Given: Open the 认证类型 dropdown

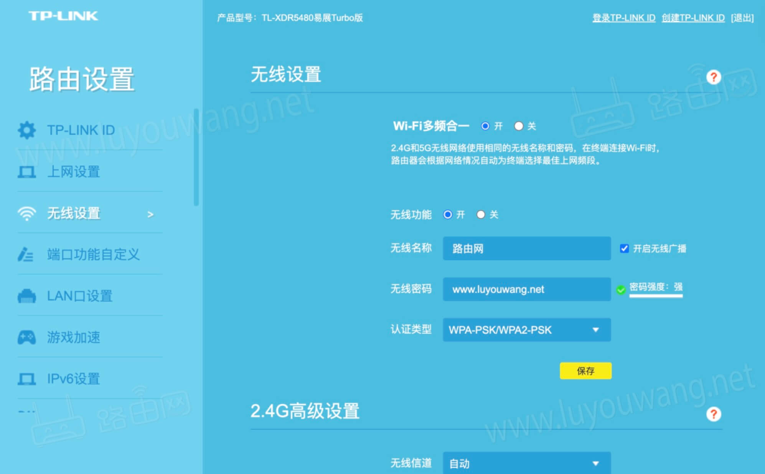Looking at the screenshot, I should [x=526, y=330].
